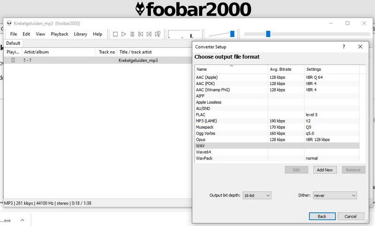Expand the download bar chevron arrow
This screenshot has height=226, width=375.
click(22, 220)
